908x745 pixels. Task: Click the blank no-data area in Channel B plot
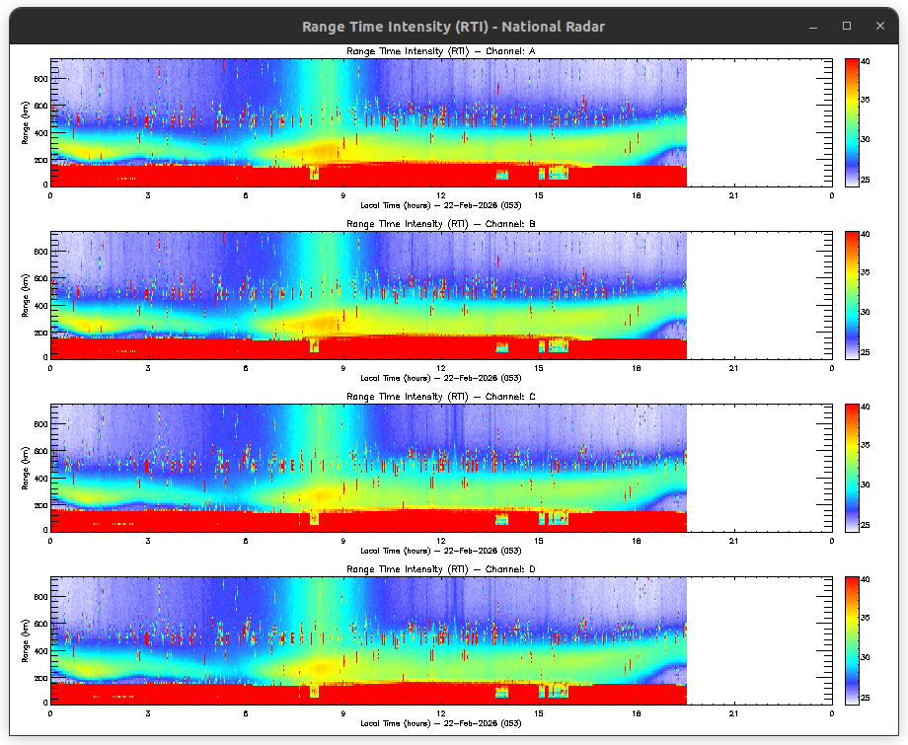tap(758, 295)
